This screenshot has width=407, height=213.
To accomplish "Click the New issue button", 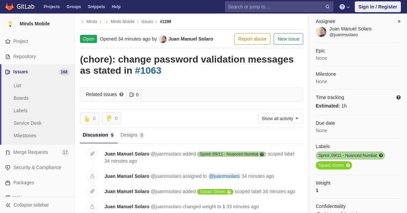I will click(288, 39).
